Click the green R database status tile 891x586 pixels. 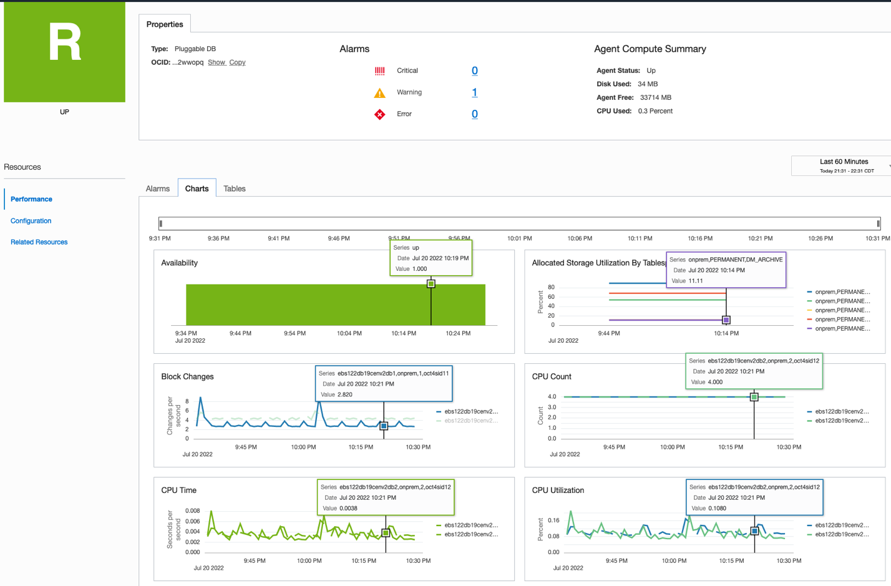(x=64, y=52)
